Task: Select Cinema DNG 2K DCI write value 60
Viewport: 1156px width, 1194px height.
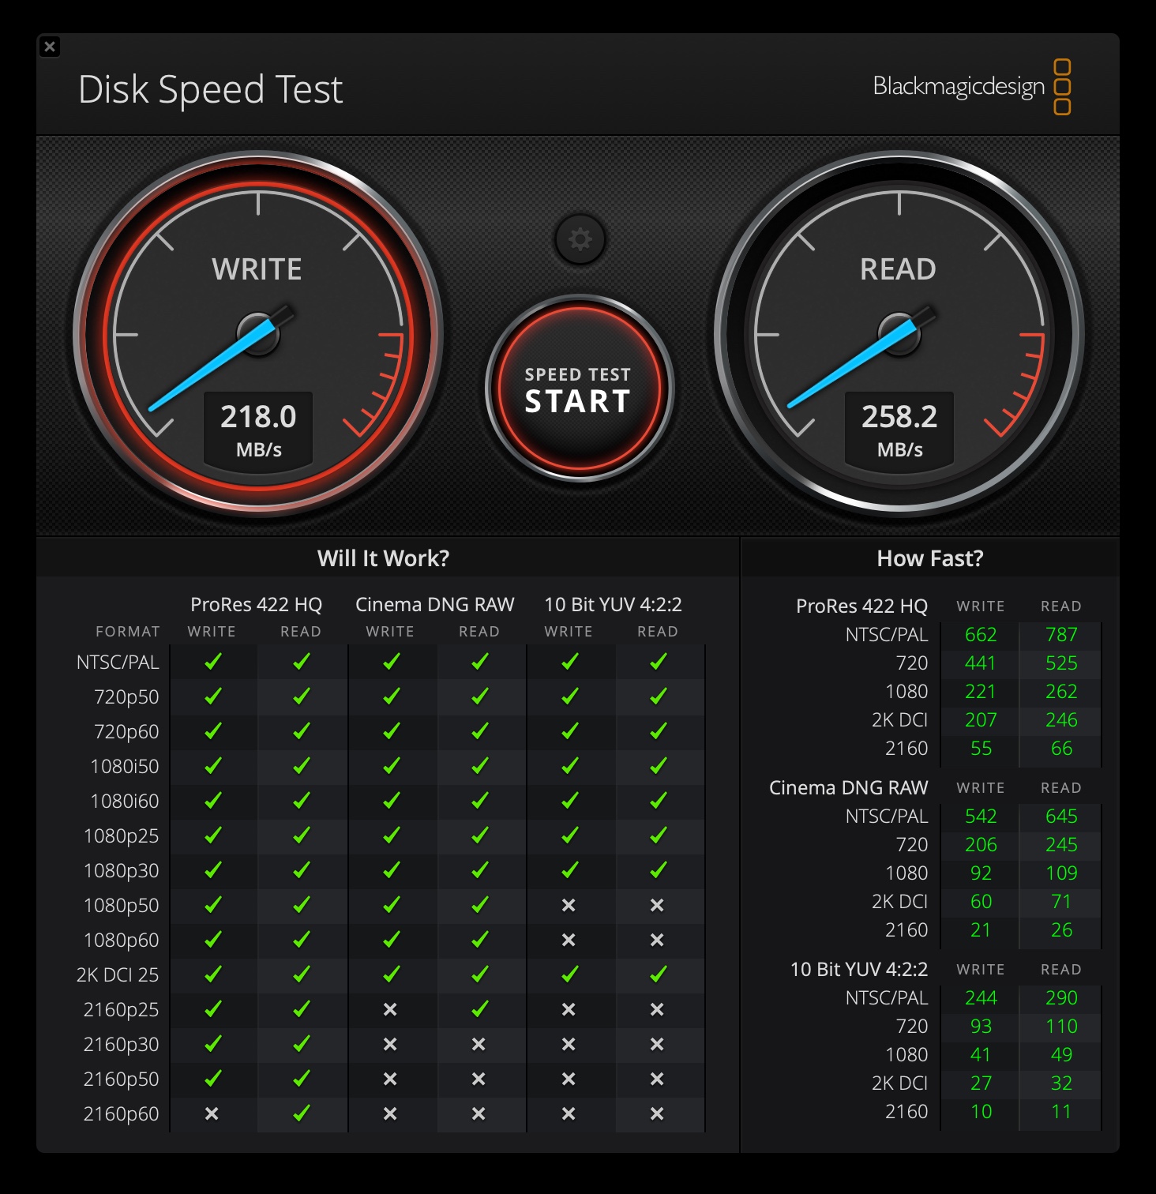Action: [x=981, y=902]
